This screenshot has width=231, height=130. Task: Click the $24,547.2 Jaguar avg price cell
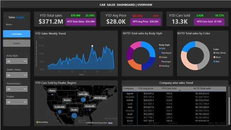pyautogui.click(x=149, y=94)
